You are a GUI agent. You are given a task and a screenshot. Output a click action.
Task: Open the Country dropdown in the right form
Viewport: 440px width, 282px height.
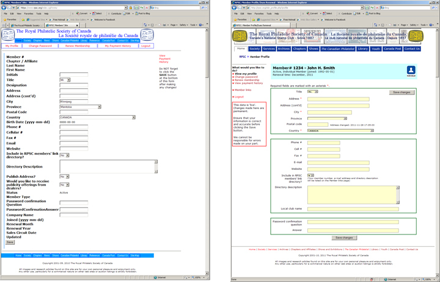[340, 131]
